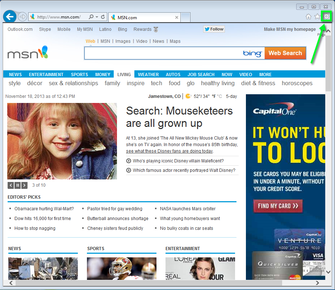The height and width of the screenshot is (290, 335).
Task: Advance to next slideshow story
Action: click(x=24, y=185)
